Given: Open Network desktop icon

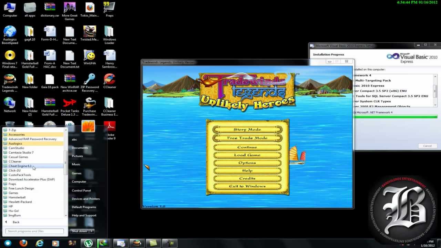Looking at the screenshot, I should (x=10, y=105).
